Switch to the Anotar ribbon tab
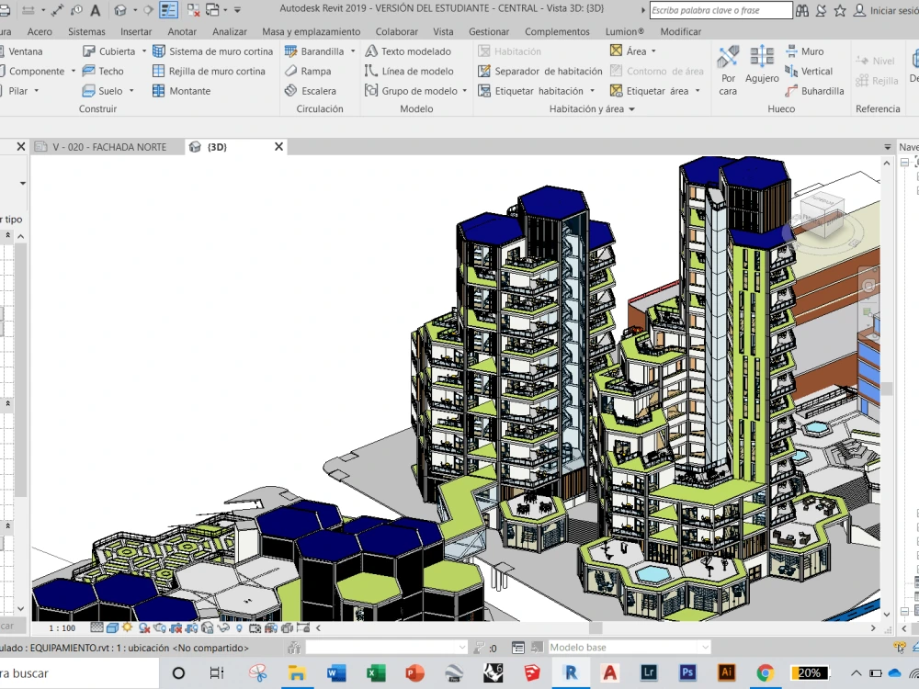This screenshot has width=919, height=689. 182,30
